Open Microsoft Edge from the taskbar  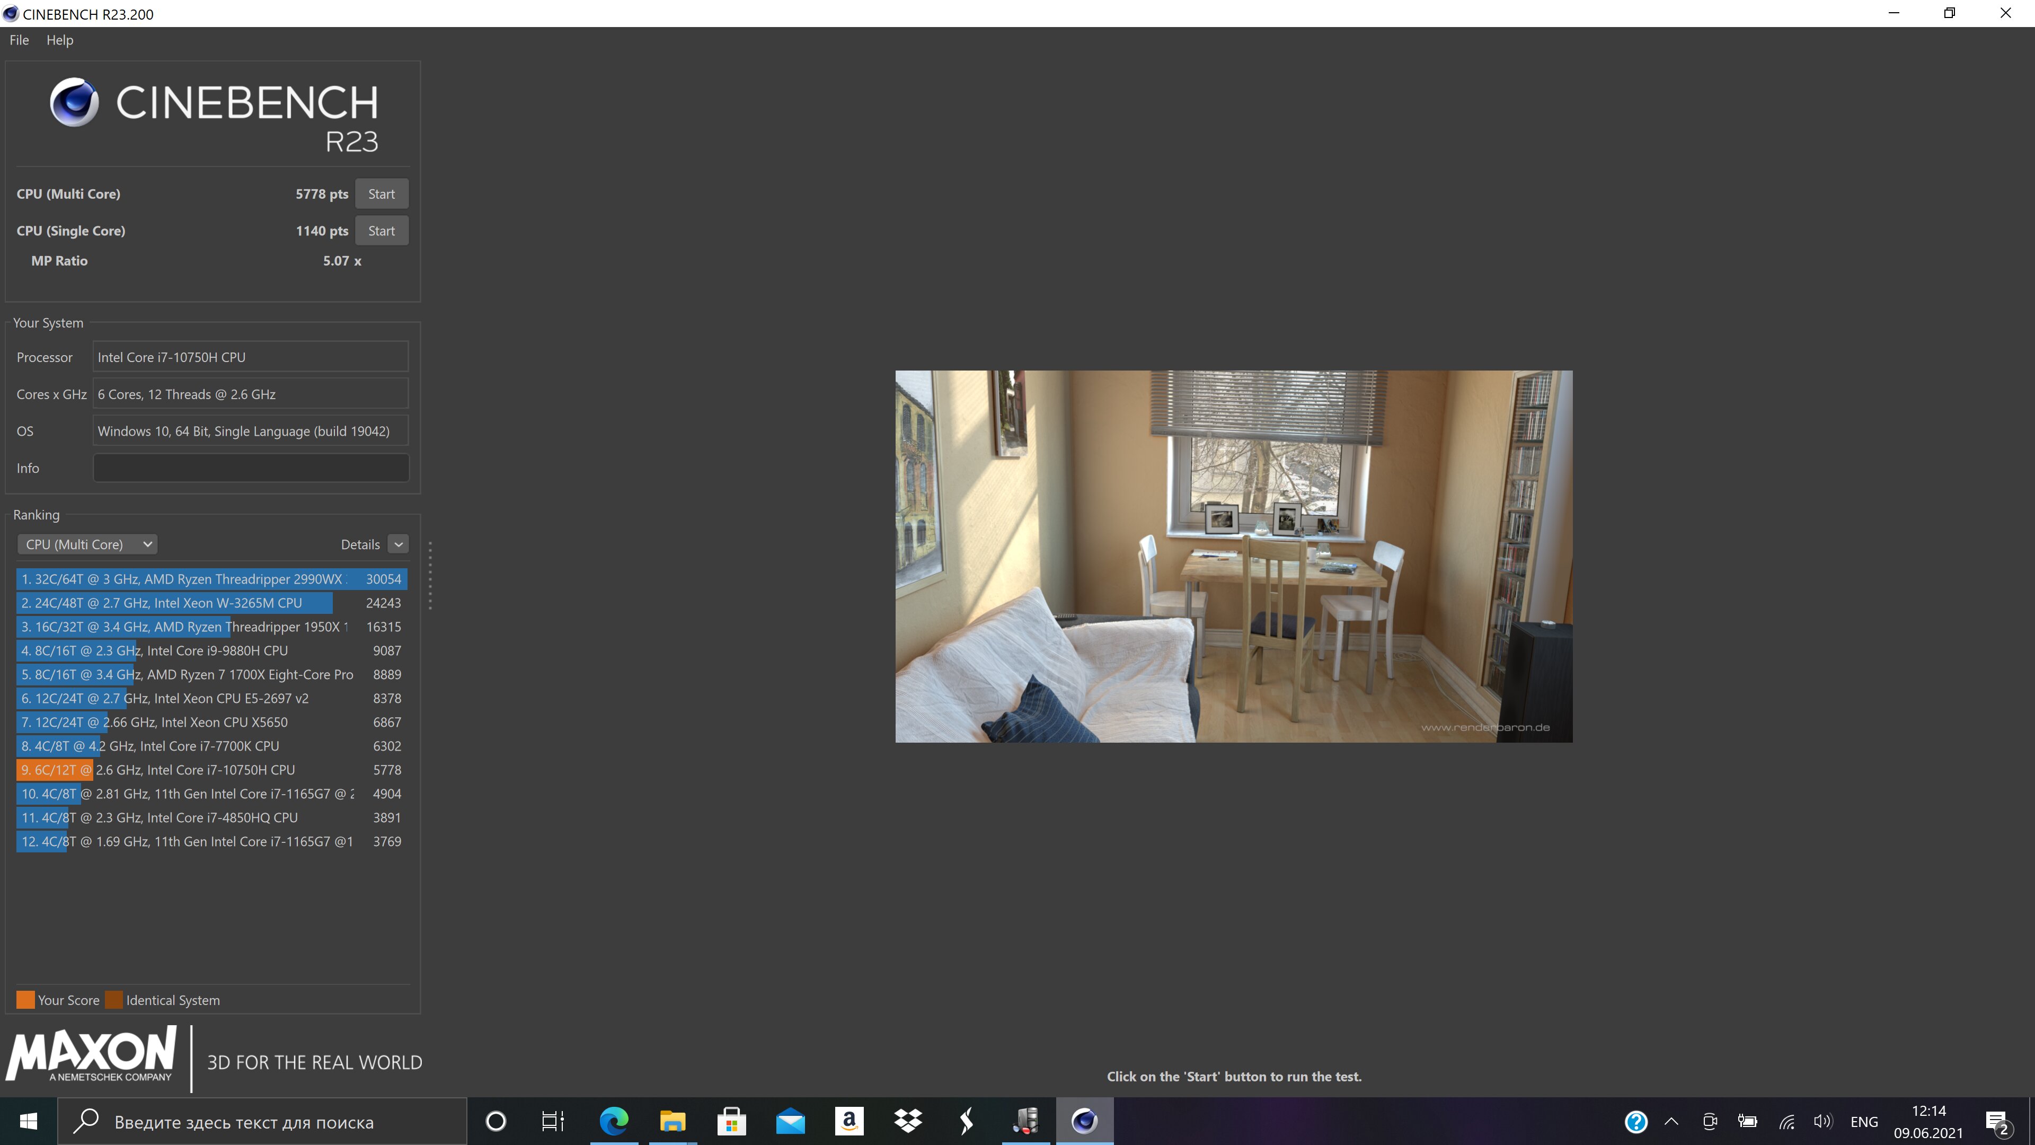[614, 1121]
